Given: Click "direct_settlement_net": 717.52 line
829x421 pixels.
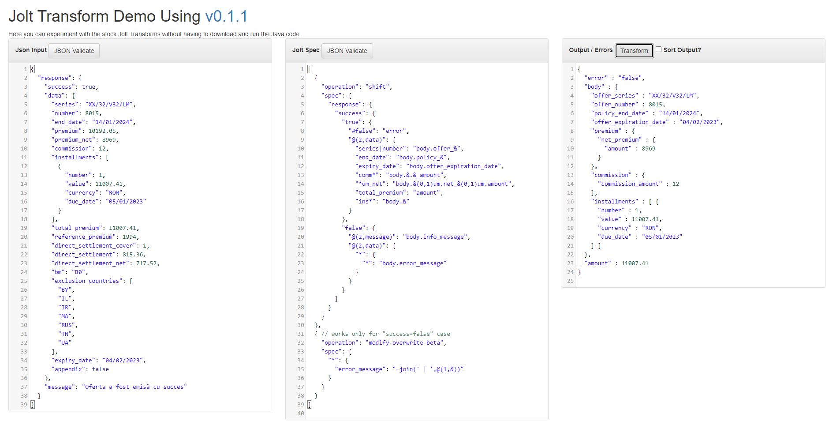Looking at the screenshot, I should [105, 263].
